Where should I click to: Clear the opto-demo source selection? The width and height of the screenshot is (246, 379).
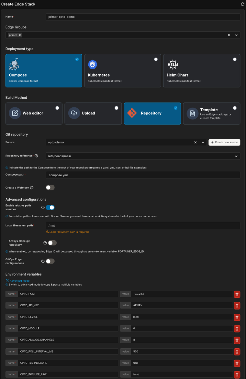point(196,142)
